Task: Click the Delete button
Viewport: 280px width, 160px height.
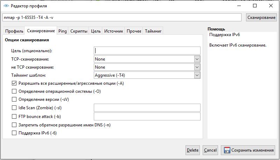Action: click(x=192, y=150)
